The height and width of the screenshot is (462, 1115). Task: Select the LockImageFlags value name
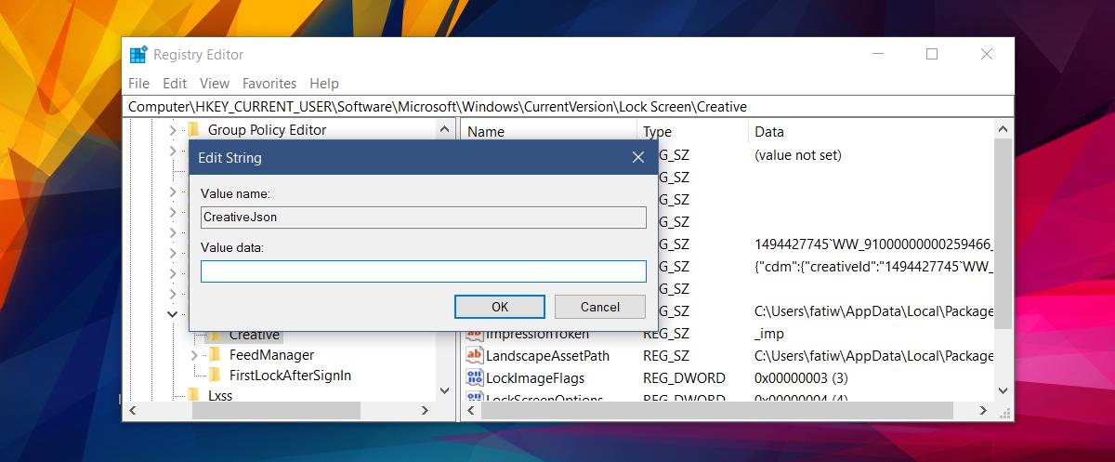coord(535,378)
